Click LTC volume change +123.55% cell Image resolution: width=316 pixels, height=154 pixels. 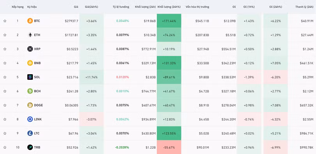[169, 133]
